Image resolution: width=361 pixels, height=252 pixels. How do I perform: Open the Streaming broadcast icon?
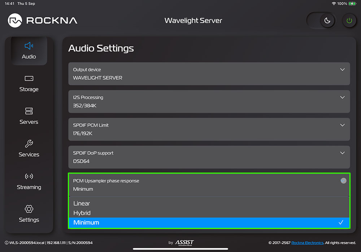(x=29, y=176)
